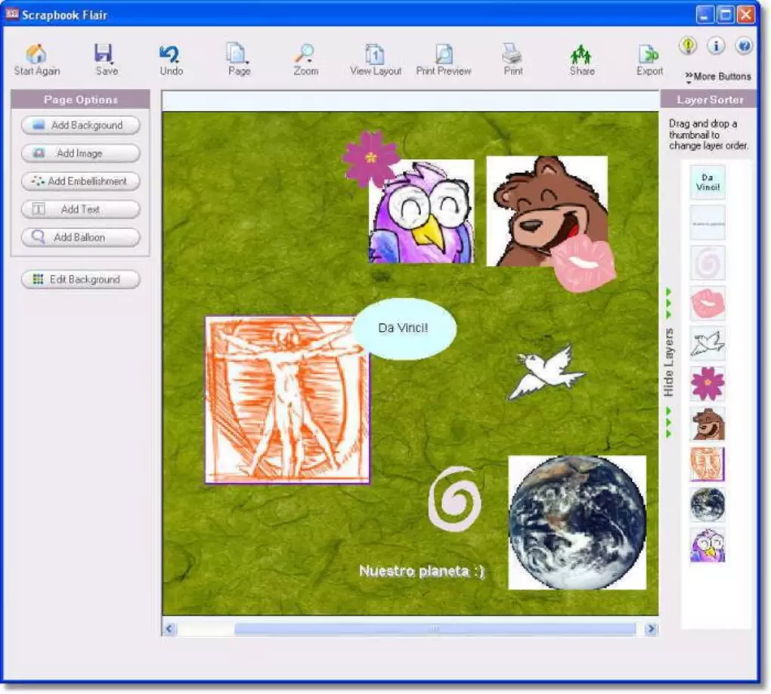This screenshot has width=771, height=694.
Task: Select the pink lips embellishment on canvas
Action: 584,264
